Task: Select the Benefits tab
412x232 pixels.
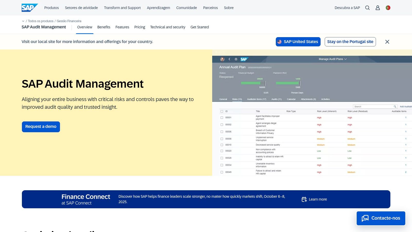Action: (104, 27)
